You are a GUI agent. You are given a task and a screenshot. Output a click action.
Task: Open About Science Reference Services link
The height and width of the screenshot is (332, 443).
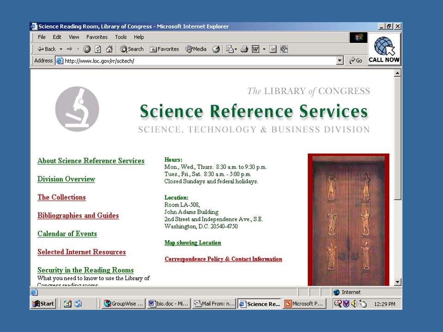pyautogui.click(x=91, y=160)
